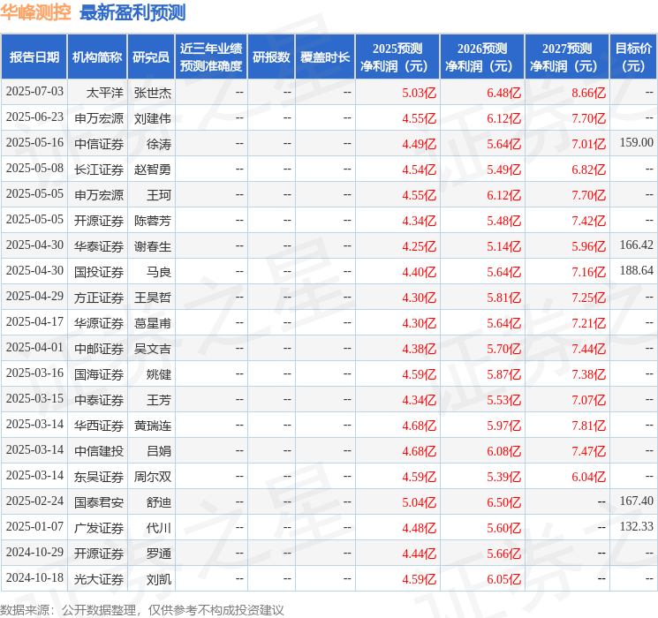Select the date cell 2025-03-15

pyautogui.click(x=34, y=398)
